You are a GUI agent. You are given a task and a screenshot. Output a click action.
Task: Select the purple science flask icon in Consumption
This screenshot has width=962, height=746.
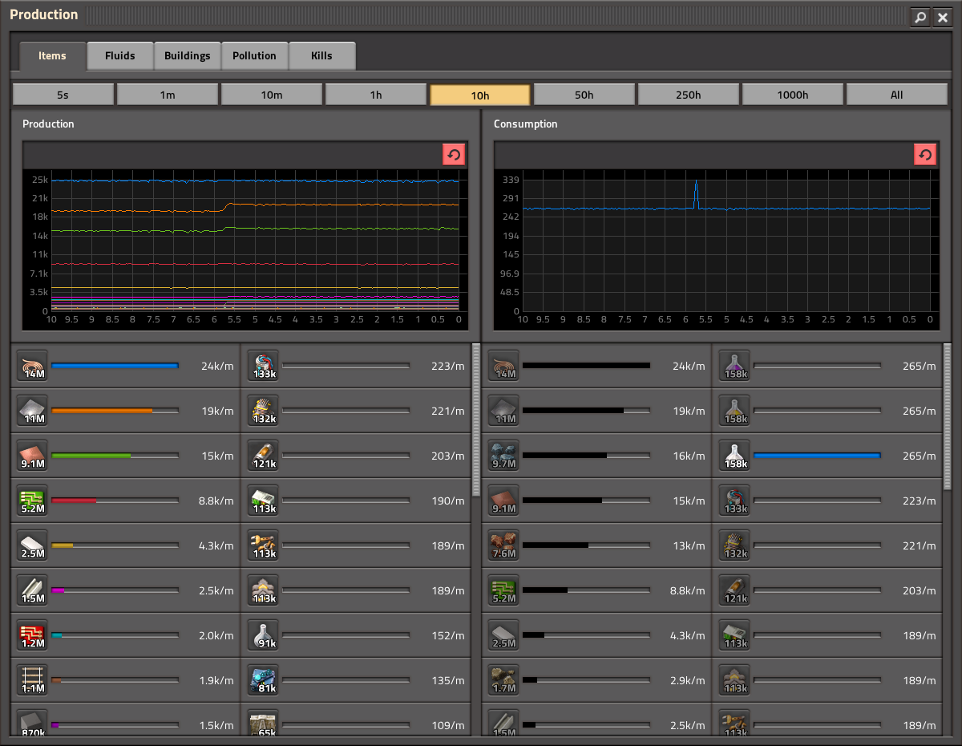tap(735, 366)
